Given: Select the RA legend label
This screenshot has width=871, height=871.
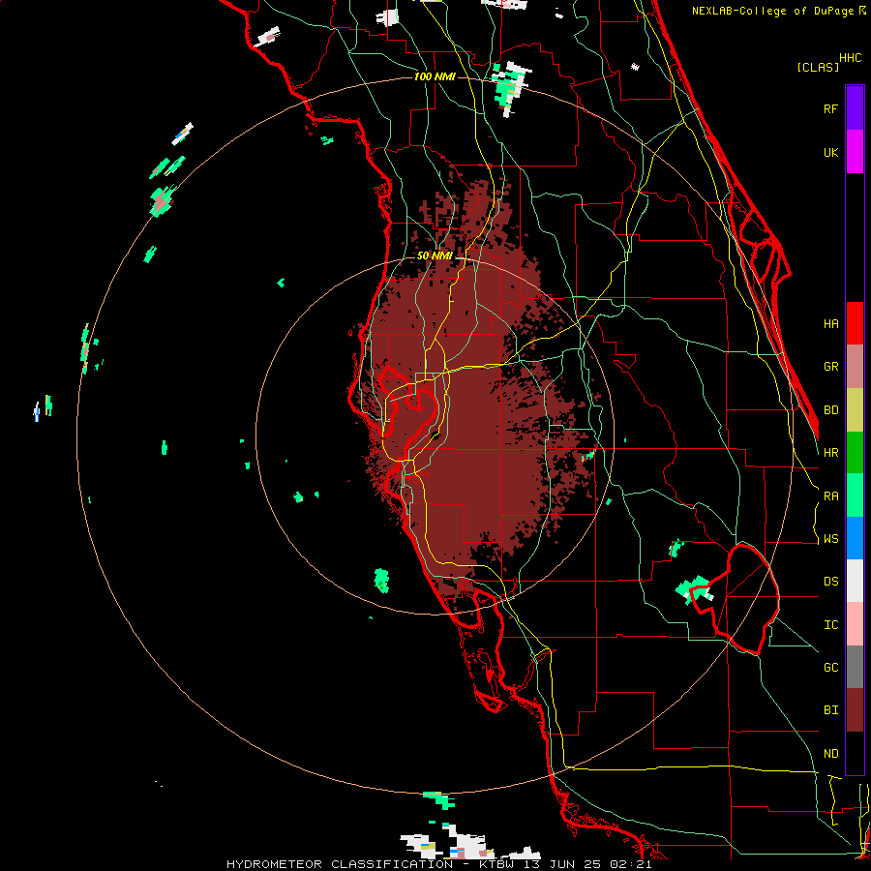Looking at the screenshot, I should (830, 496).
